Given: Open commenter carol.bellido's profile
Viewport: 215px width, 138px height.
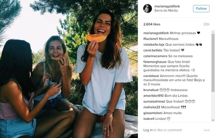Looking at the screenshot, I should point(153,50).
